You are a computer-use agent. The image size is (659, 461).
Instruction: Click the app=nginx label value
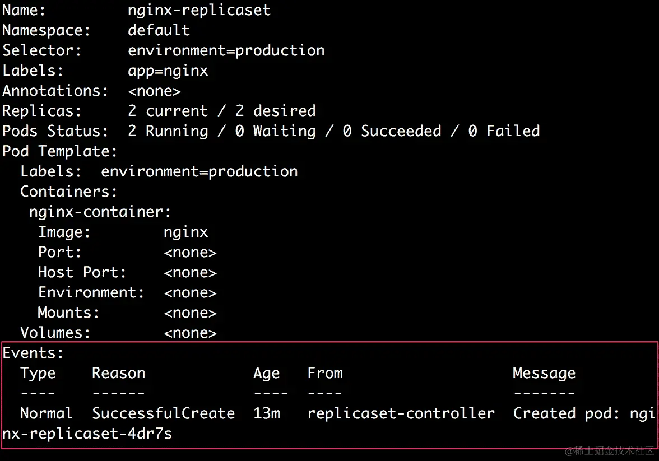click(168, 71)
